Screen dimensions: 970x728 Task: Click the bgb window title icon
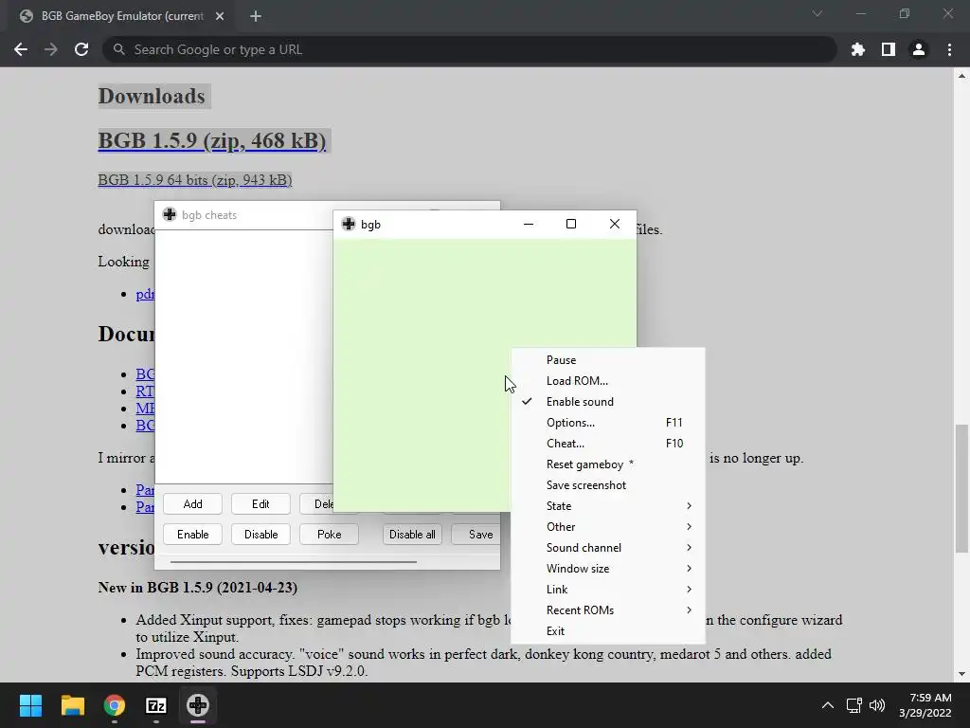349,224
